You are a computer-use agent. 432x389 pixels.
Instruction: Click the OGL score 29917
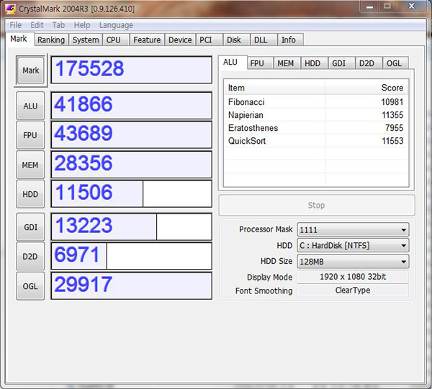pyautogui.click(x=132, y=286)
